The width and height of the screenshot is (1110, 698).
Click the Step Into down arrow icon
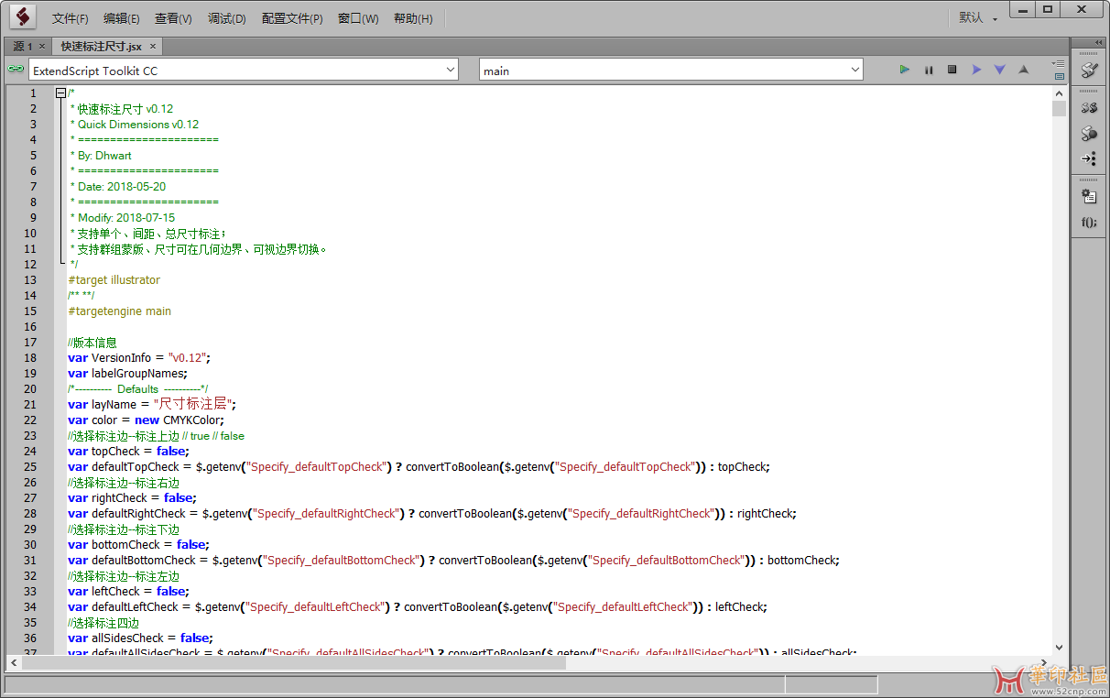tap(1000, 70)
